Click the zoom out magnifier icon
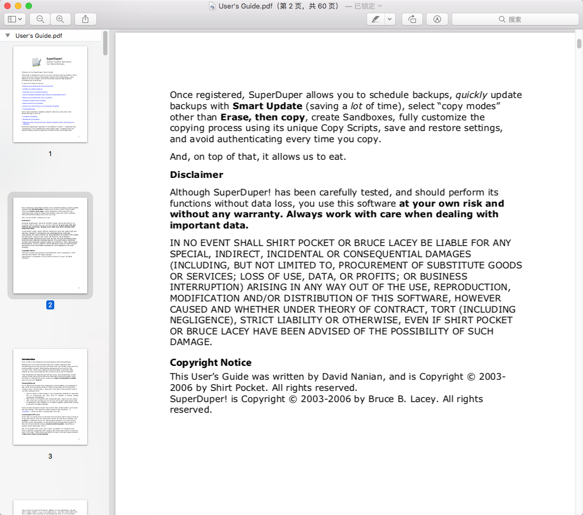Image resolution: width=583 pixels, height=515 pixels. 40,19
